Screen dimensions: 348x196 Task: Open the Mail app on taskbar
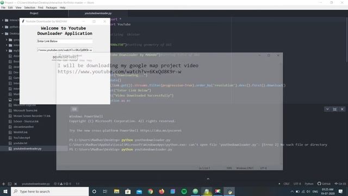pos(139,191)
